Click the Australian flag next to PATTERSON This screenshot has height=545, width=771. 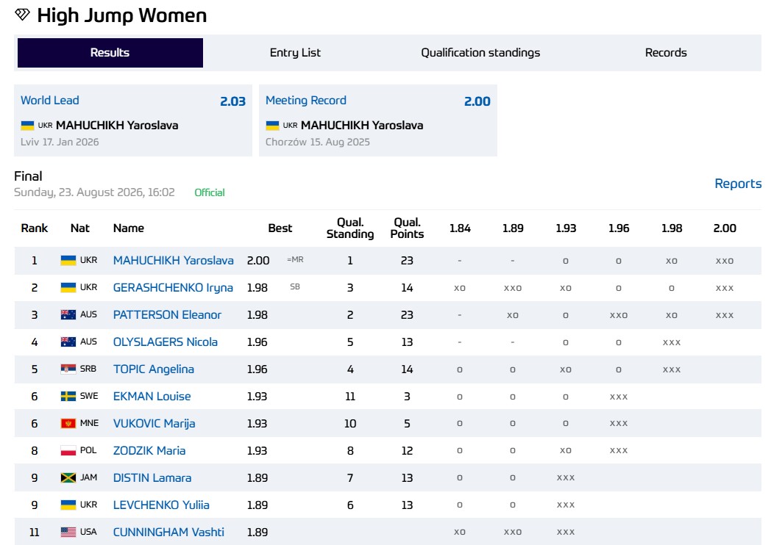[68, 314]
